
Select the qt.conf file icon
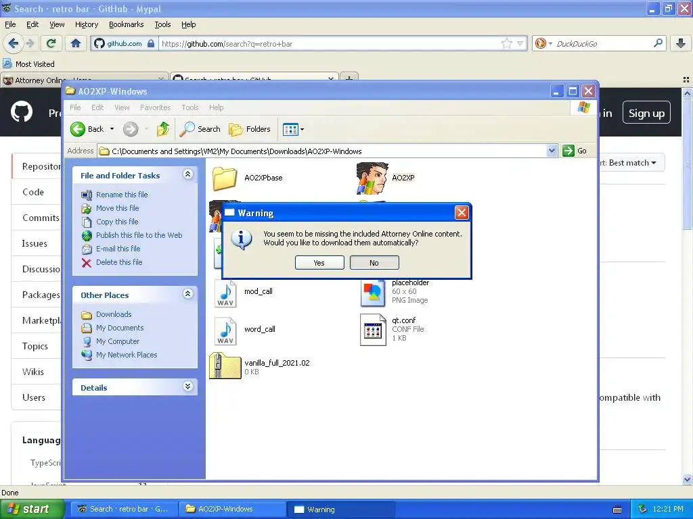coord(373,330)
